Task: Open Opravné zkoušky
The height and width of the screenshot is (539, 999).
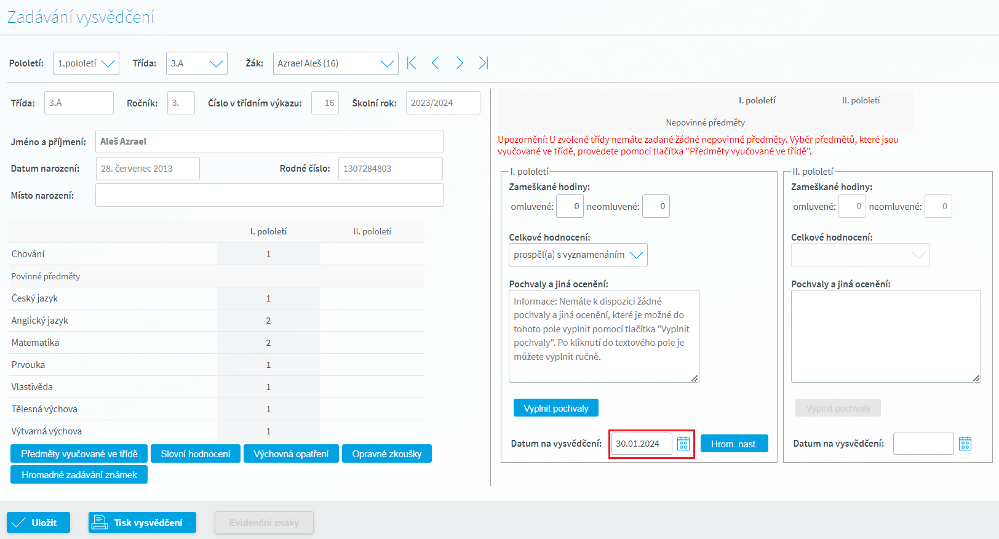Action: tap(387, 453)
